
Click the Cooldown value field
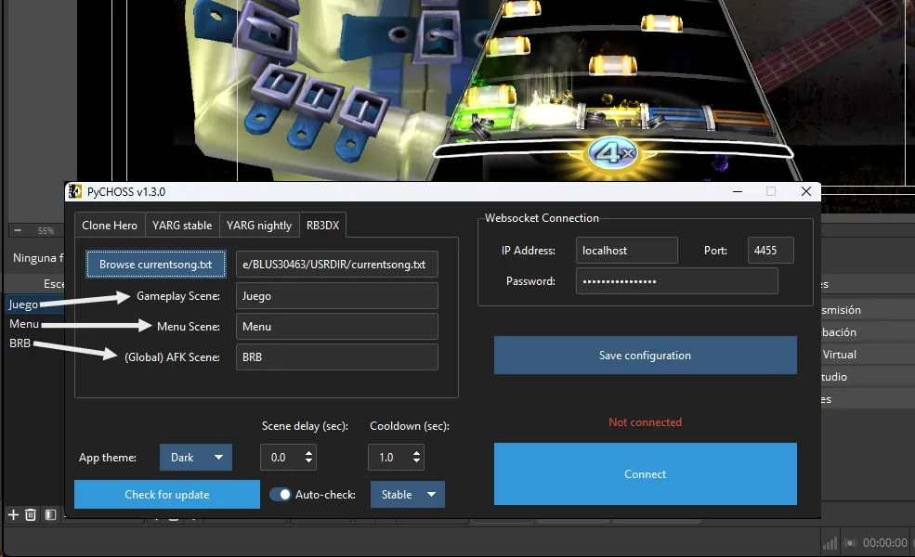pyautogui.click(x=389, y=458)
